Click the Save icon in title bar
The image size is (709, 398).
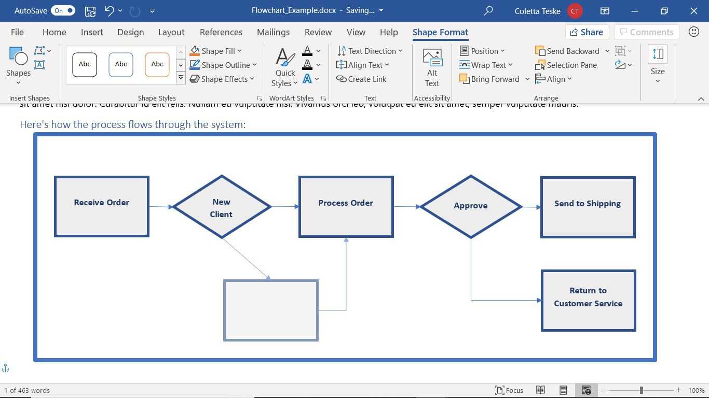click(x=90, y=11)
